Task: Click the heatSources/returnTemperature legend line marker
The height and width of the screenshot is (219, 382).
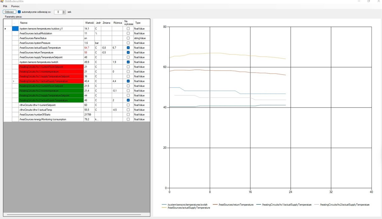Action: point(215,205)
